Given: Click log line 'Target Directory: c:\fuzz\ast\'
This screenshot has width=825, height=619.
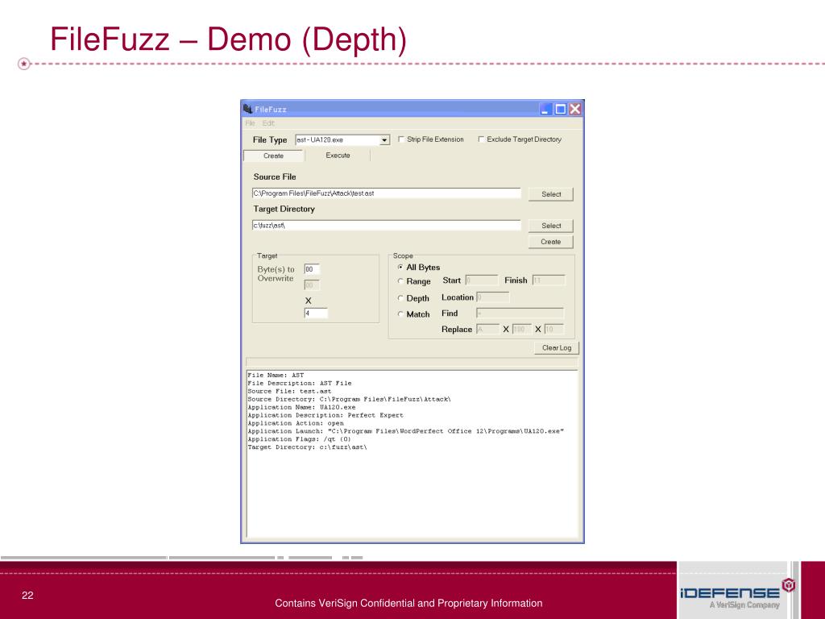Looking at the screenshot, I should point(307,447).
